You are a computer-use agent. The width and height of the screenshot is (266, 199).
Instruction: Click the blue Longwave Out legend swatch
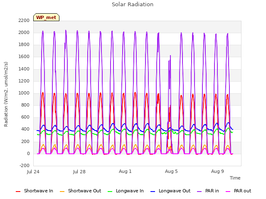click(x=153, y=192)
